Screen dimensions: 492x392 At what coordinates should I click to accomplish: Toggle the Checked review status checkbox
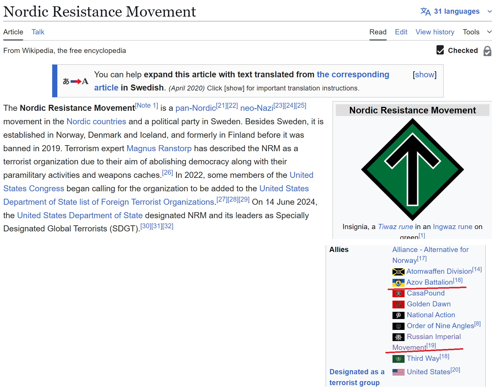click(x=440, y=50)
